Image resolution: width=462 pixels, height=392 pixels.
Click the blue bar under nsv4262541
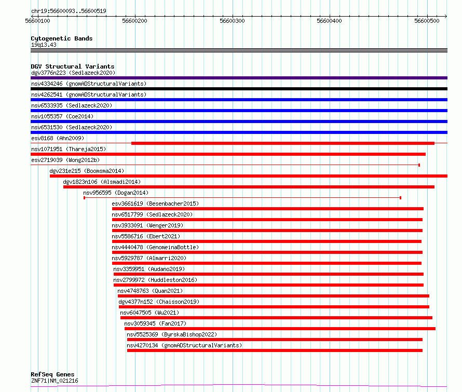tap(239, 100)
